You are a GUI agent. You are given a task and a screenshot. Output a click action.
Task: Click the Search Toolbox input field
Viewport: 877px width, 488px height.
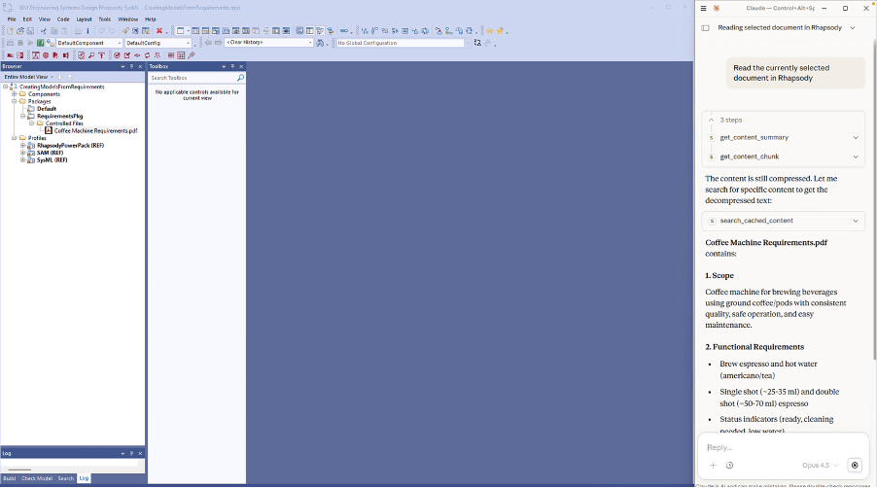click(x=193, y=78)
